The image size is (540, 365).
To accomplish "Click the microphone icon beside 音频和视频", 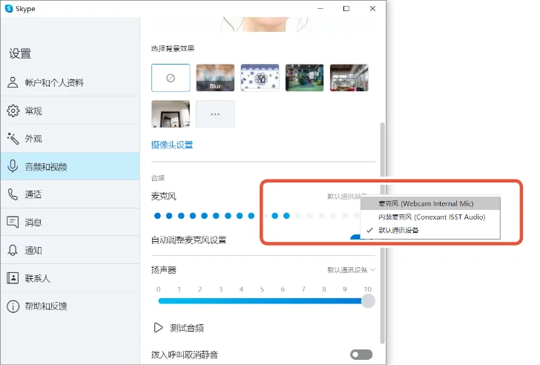I will point(13,166).
